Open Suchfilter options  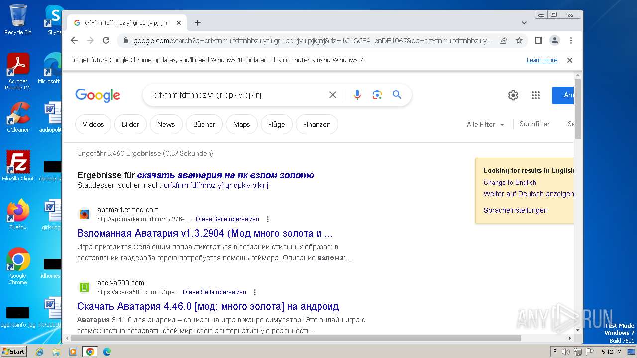pos(534,124)
